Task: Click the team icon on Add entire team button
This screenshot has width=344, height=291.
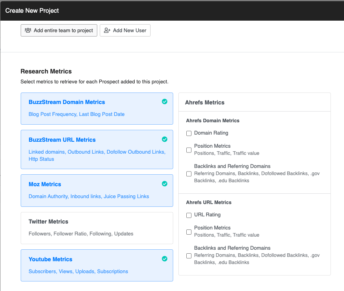Action: [27, 30]
